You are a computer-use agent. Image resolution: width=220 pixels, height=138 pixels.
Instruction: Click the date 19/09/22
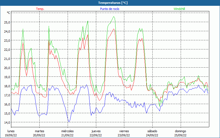point(11,135)
